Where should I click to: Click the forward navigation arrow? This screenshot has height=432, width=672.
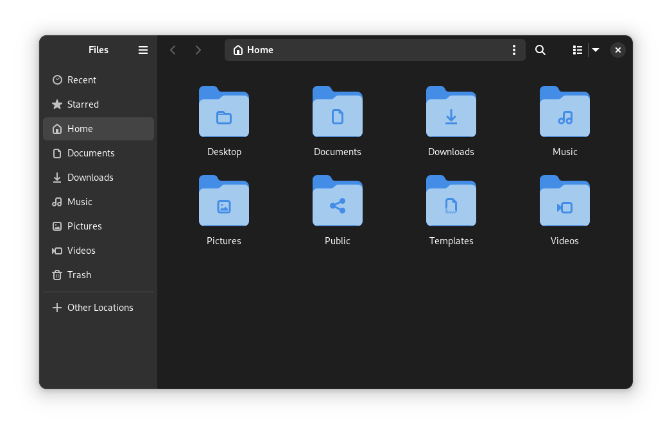click(198, 49)
